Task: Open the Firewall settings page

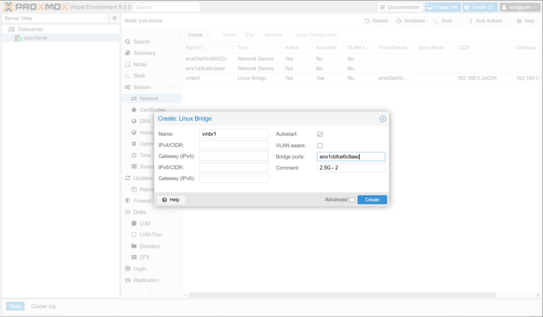Action: (x=142, y=200)
